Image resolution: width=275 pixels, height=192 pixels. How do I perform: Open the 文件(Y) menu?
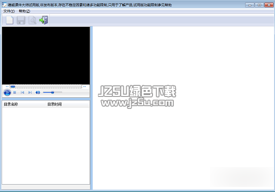pyautogui.click(x=9, y=11)
